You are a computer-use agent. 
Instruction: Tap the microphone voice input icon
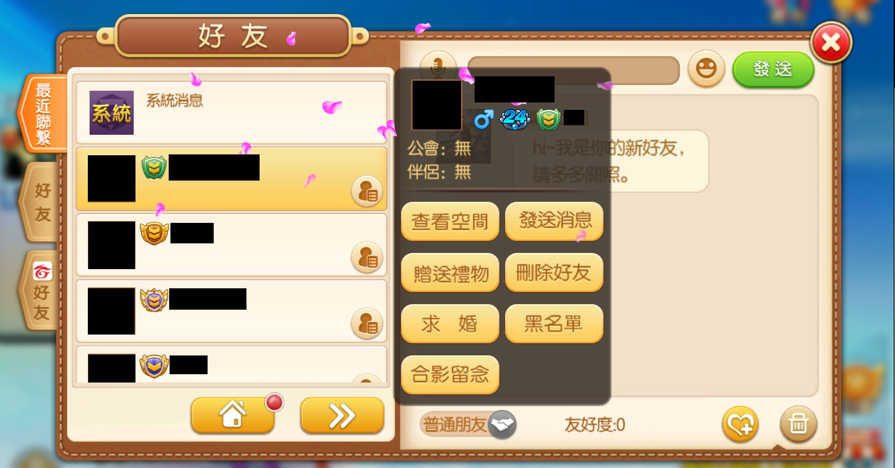point(438,66)
